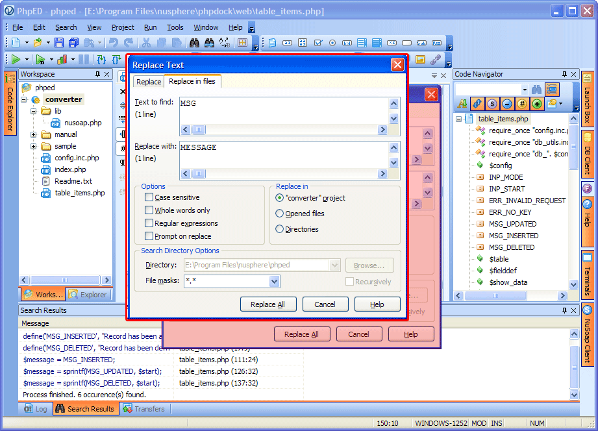Screen dimensions: 598x431
Task: Click the insert image picture icon
Action: pos(420,60)
